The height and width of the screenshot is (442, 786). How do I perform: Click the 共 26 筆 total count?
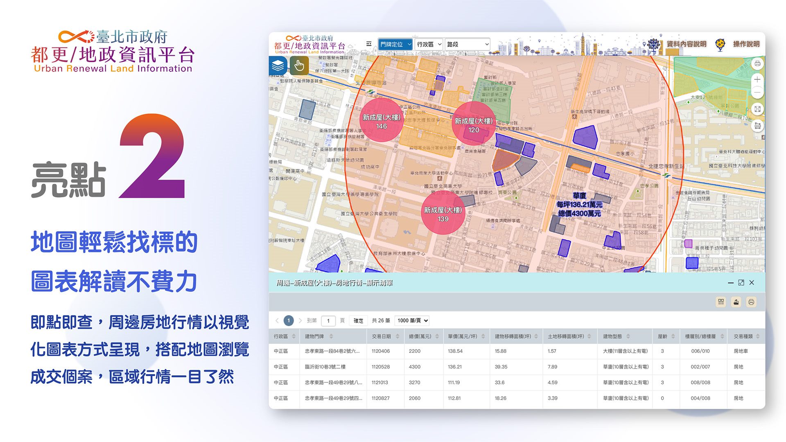[x=381, y=320]
